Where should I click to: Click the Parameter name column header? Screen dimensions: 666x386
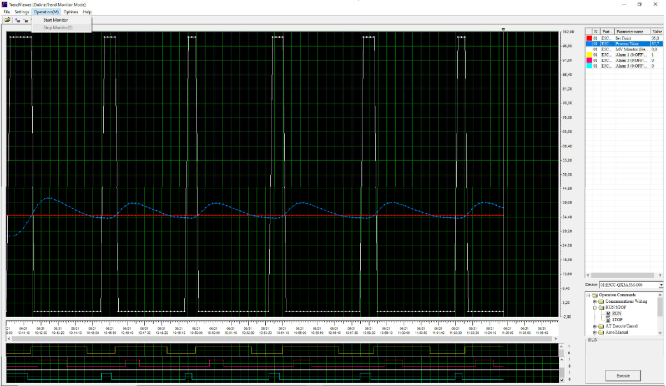pyautogui.click(x=633, y=32)
